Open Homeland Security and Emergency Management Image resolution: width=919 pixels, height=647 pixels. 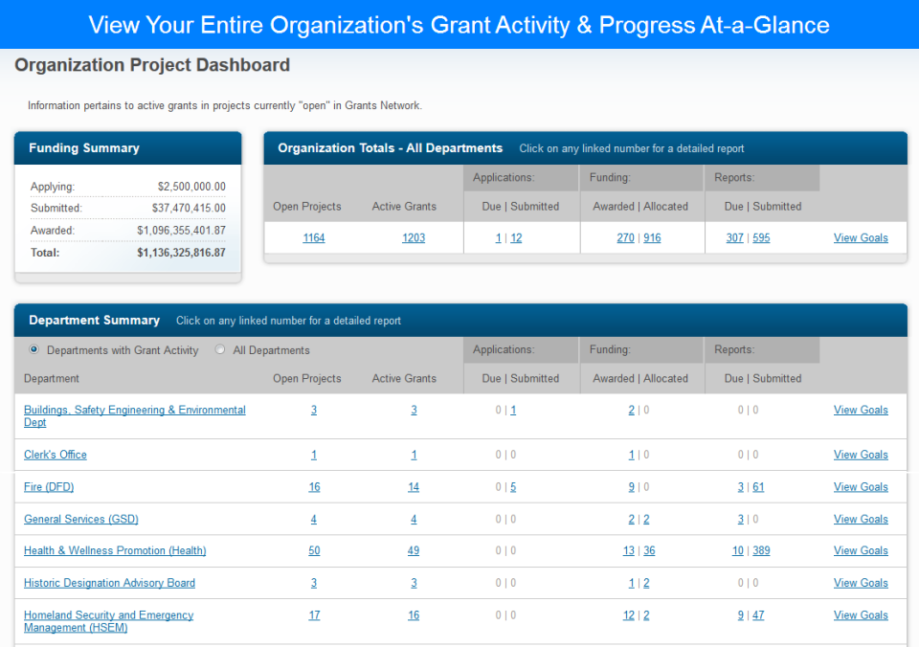click(108, 614)
